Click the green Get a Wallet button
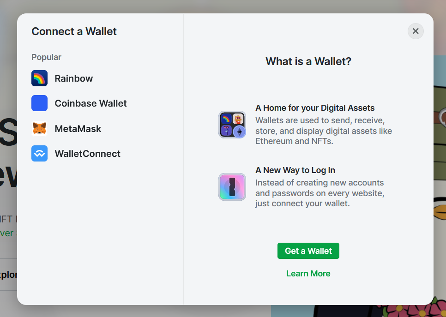 coord(308,251)
